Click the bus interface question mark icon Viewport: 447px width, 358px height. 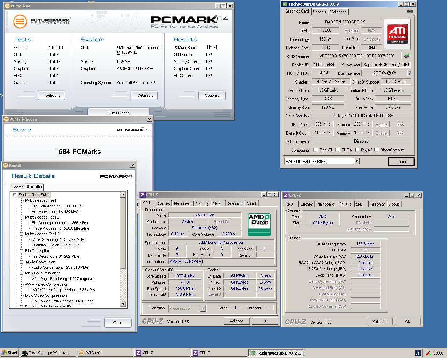click(x=409, y=73)
